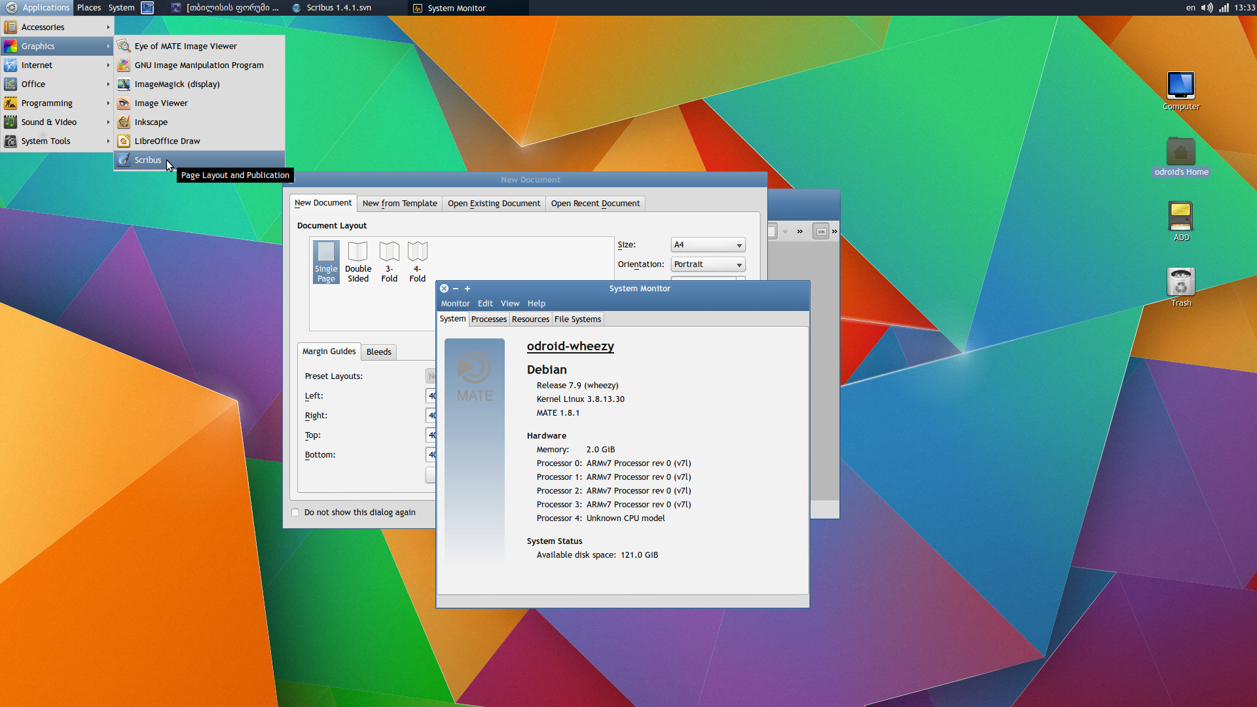Viewport: 1257px width, 707px height.
Task: Switch to the Processes tab
Action: click(x=488, y=319)
